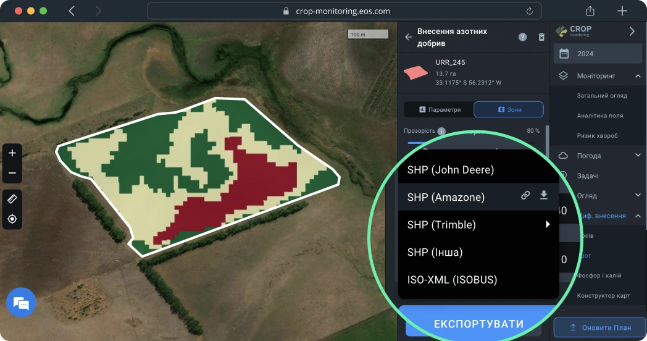Open the chat support bubble
The image size is (647, 341).
(21, 303)
